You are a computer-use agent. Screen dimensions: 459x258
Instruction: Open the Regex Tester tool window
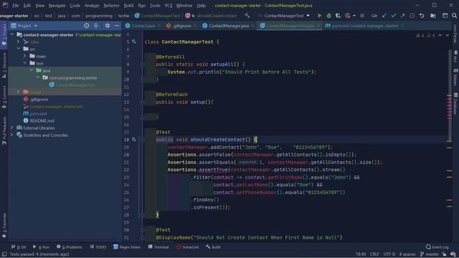[x=127, y=247]
